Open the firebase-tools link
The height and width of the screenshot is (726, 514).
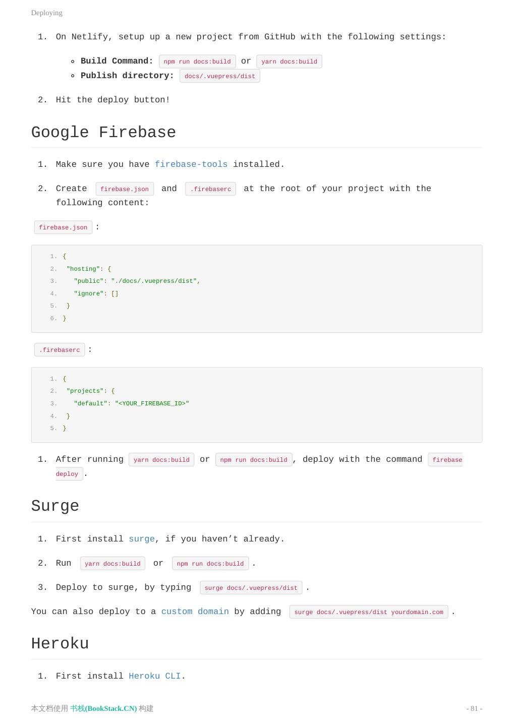[x=191, y=164]
